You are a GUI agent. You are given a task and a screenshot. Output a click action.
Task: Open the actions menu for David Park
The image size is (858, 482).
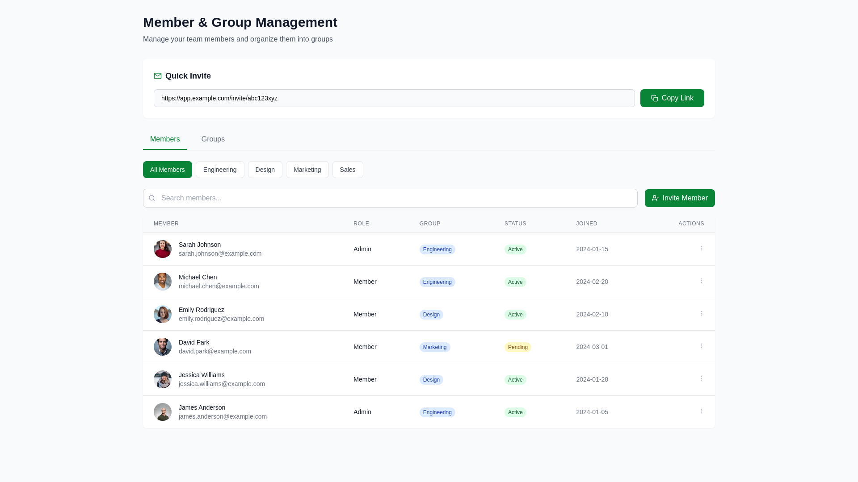tap(701, 346)
